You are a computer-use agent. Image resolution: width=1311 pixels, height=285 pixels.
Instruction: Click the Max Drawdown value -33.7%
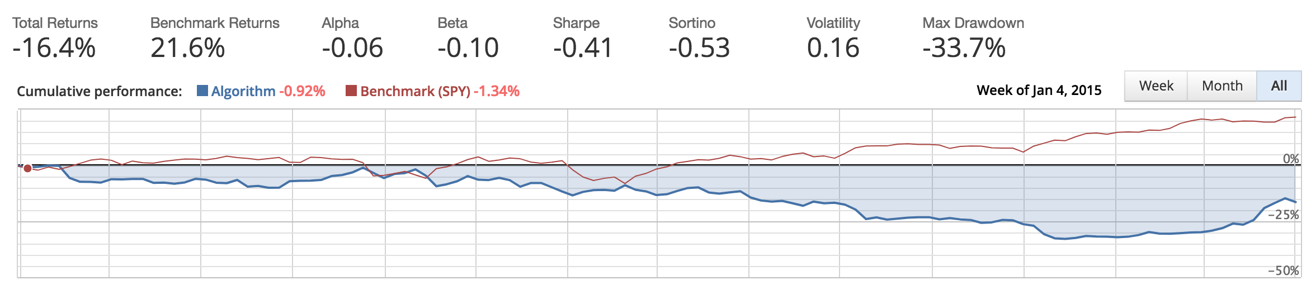pos(964,48)
